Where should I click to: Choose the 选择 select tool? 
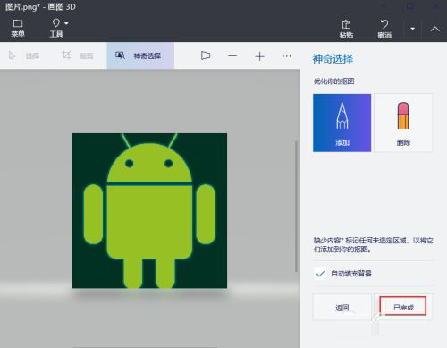24,55
